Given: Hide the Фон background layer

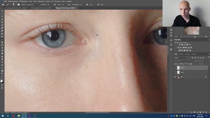Looking at the screenshot, I should (175, 77).
